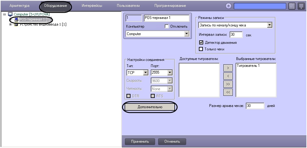This screenshot has width=307, height=148.
Task: Select the Computer icon in the device tree
Action: click(9, 14)
